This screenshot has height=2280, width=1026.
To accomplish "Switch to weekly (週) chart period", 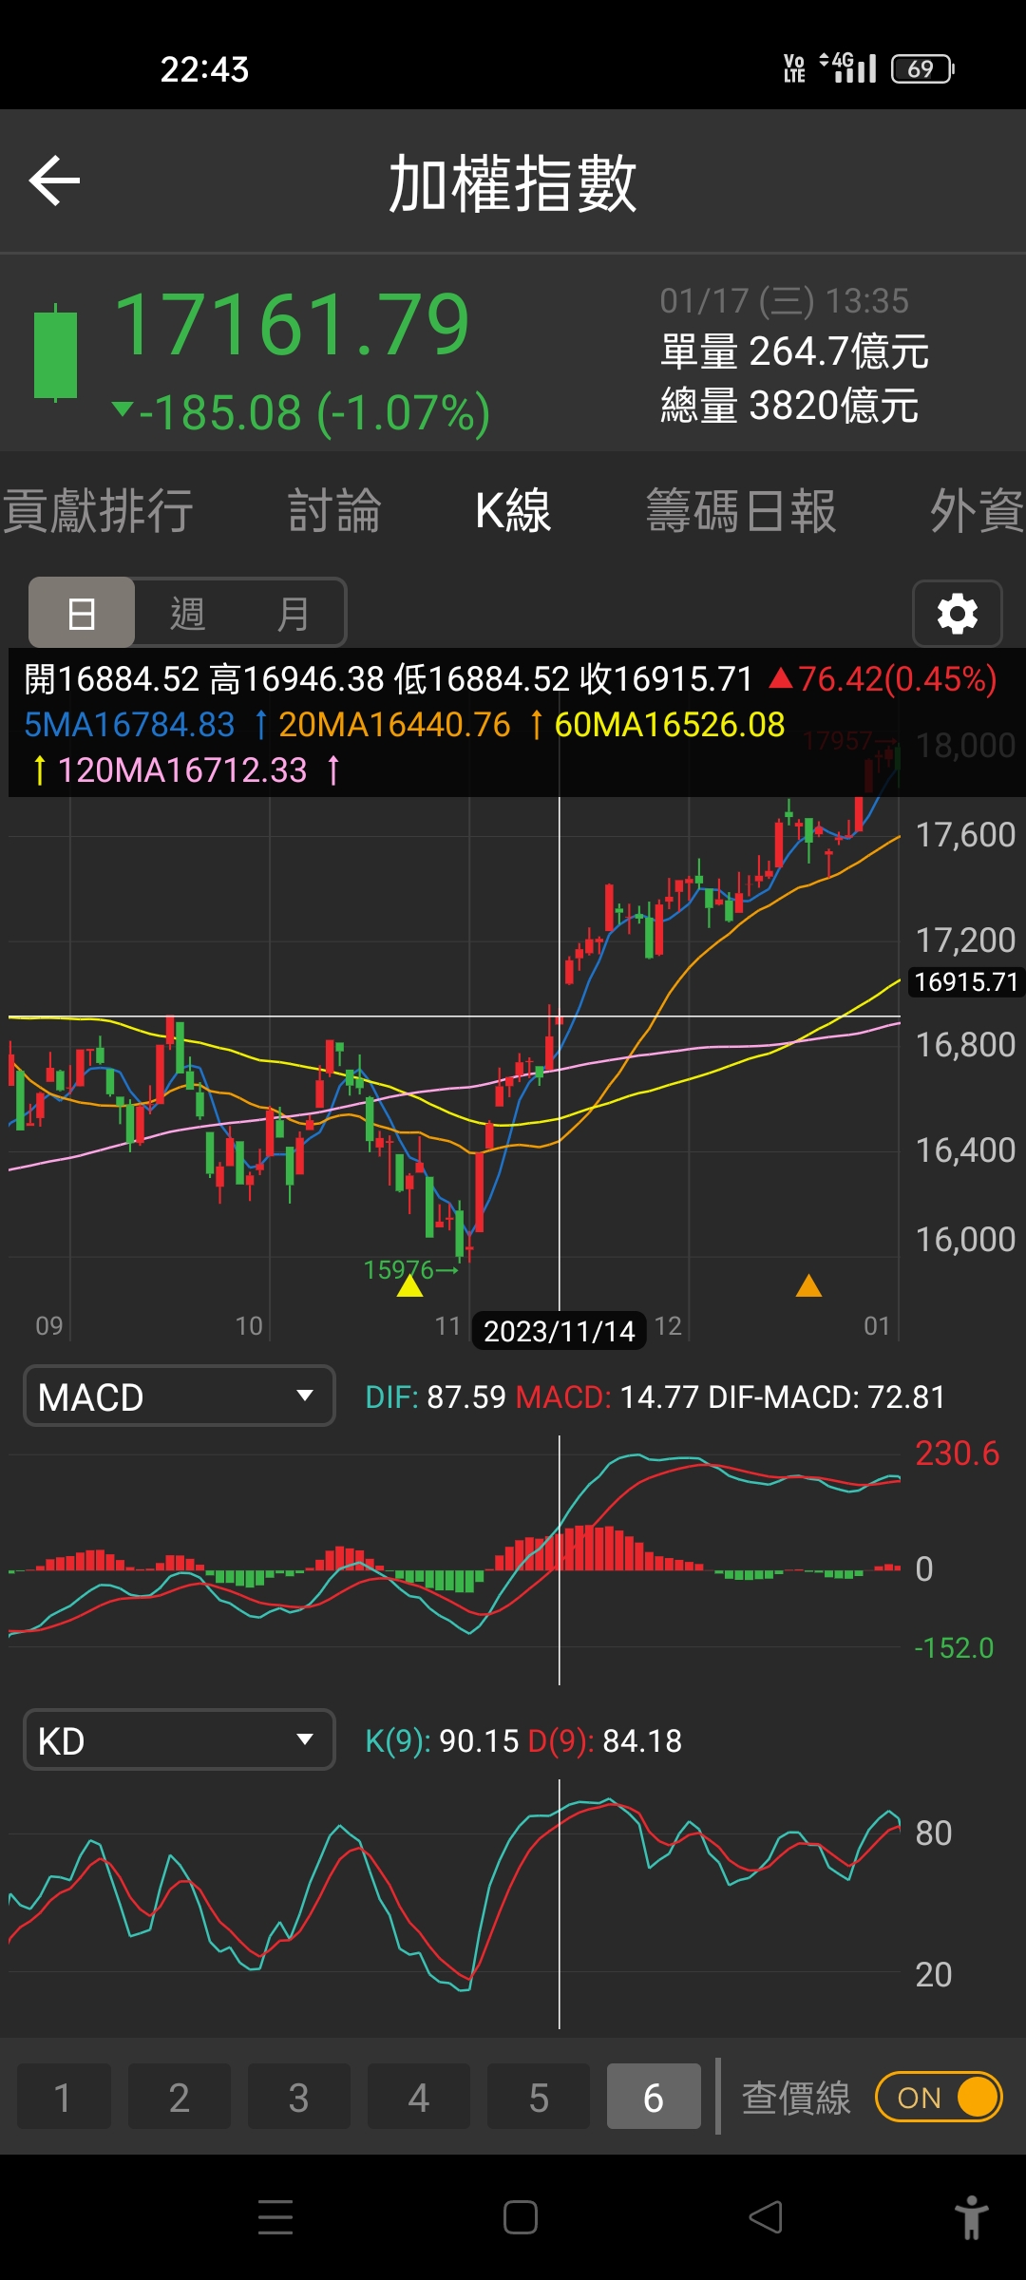I will point(187,613).
